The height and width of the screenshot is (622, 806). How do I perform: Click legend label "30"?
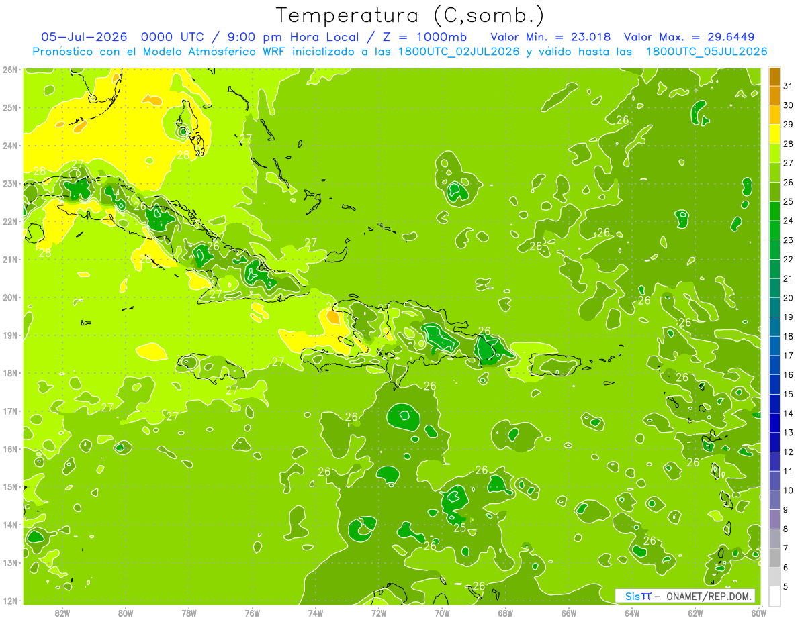click(x=789, y=105)
